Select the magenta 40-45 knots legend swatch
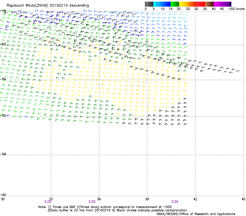The height and width of the screenshot is (216, 246). [x=218, y=4]
